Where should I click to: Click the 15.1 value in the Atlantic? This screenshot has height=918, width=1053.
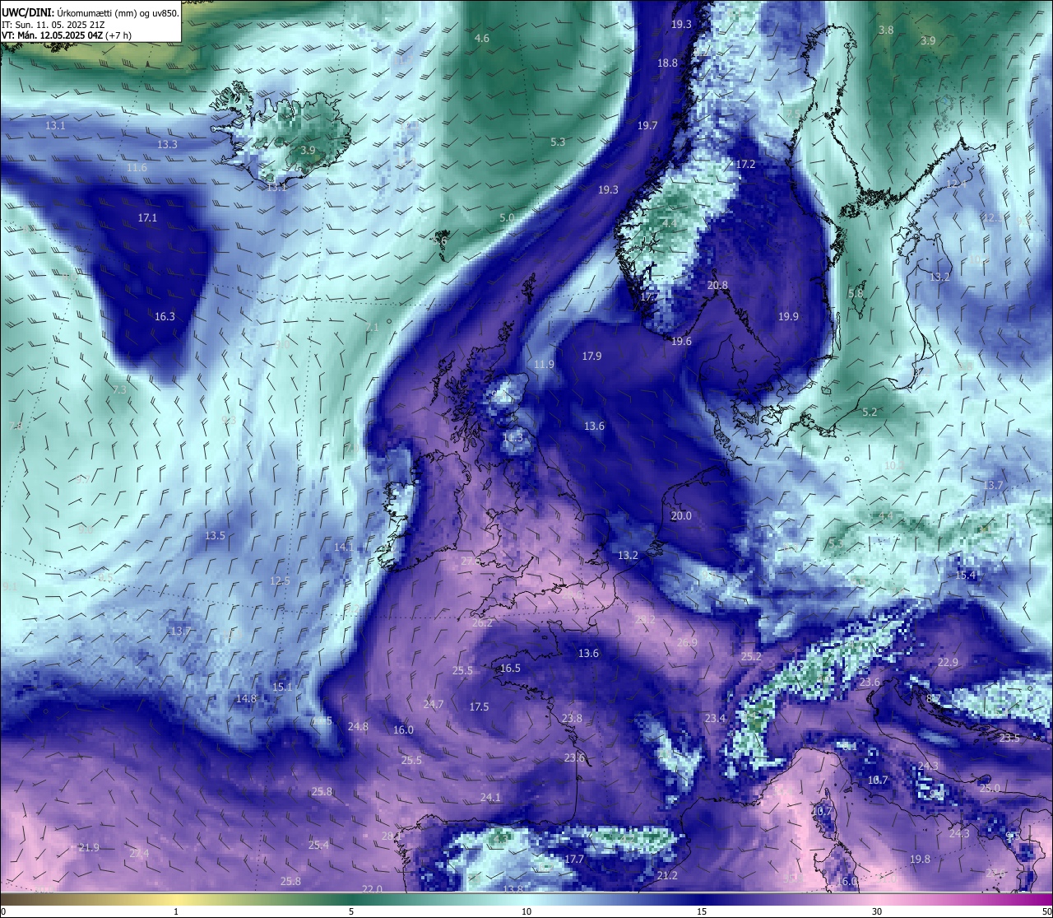282,687
